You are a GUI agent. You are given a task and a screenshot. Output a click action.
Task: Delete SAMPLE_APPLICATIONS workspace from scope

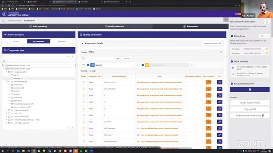click(x=266, y=53)
